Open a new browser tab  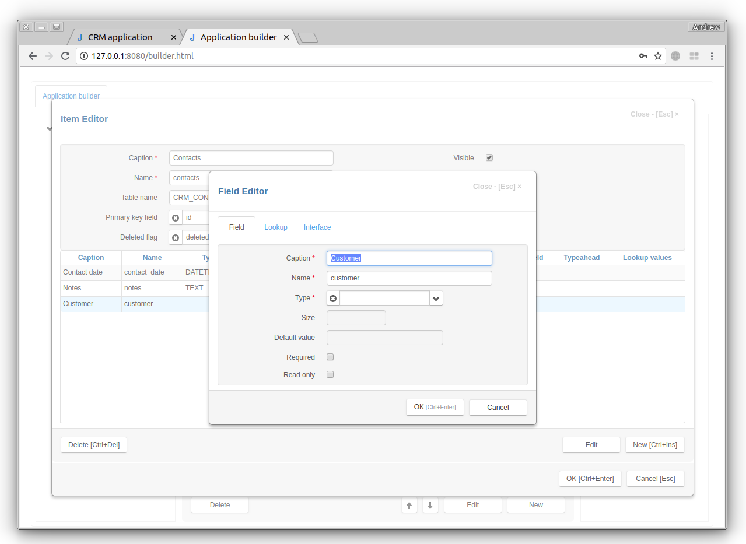tap(307, 38)
